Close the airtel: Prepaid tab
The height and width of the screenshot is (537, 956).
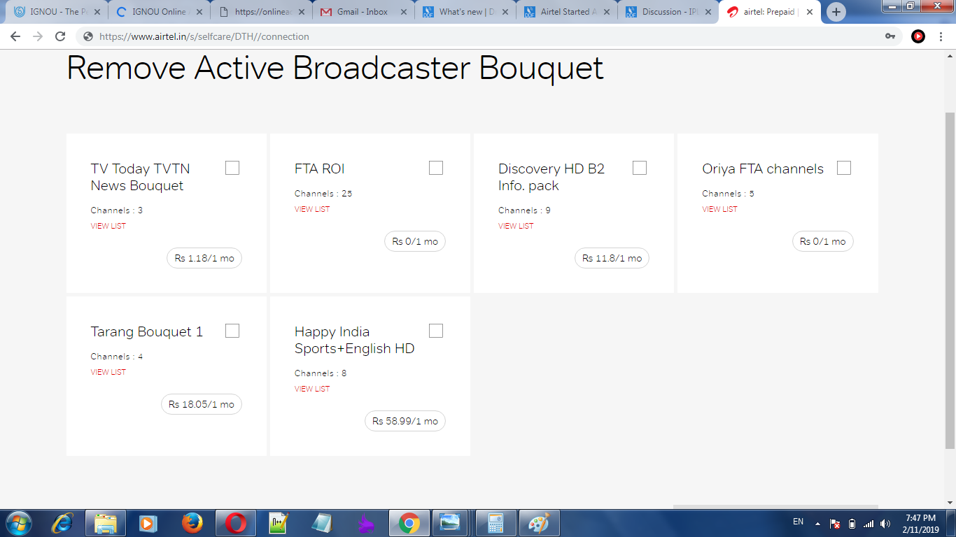(810, 12)
